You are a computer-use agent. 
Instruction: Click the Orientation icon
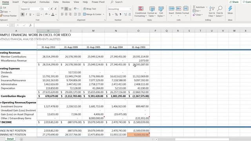[x=75, y=9]
